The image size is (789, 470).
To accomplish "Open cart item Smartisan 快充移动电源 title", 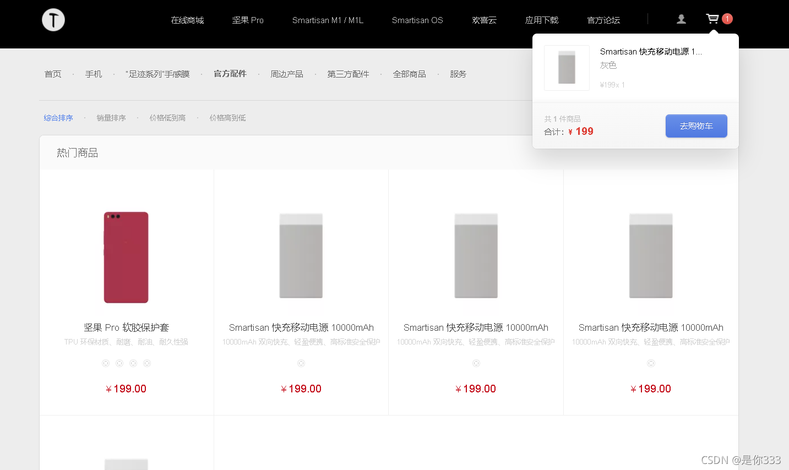I will [651, 52].
